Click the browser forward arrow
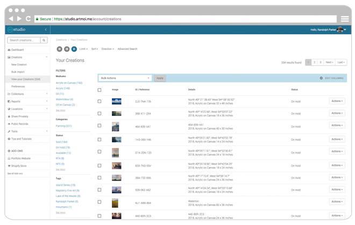This screenshot has height=225, width=355. [x=19, y=19]
